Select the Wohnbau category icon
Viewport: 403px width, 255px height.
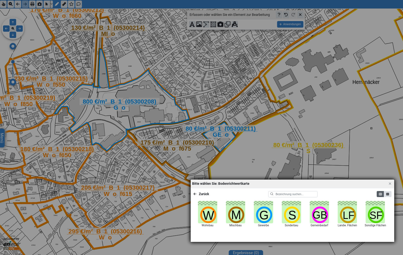point(207,214)
